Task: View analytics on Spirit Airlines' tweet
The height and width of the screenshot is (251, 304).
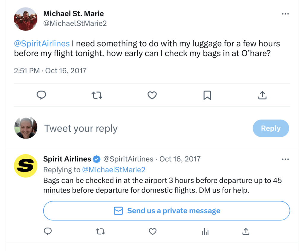Action: click(x=205, y=231)
